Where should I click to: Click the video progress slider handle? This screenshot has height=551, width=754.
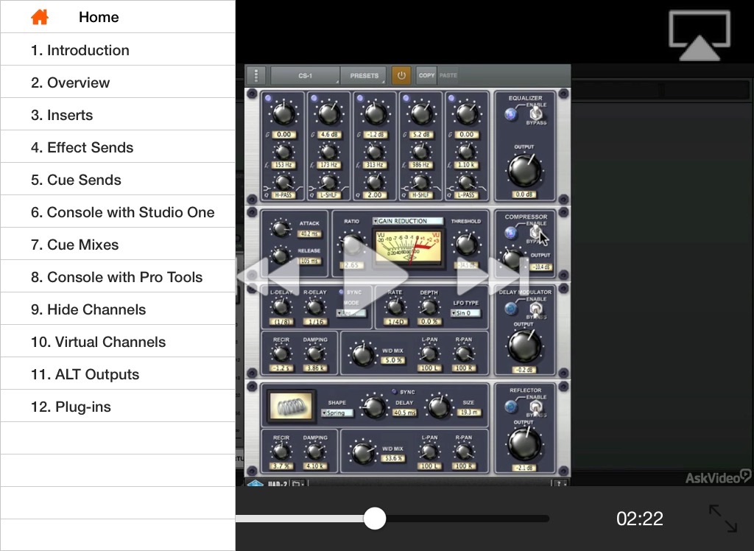(375, 518)
